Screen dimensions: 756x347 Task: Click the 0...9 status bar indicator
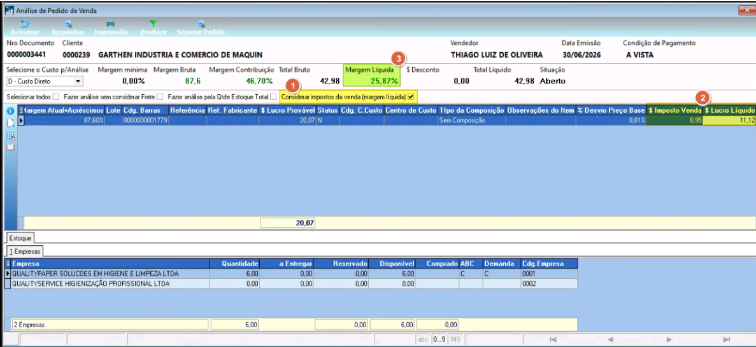439,339
